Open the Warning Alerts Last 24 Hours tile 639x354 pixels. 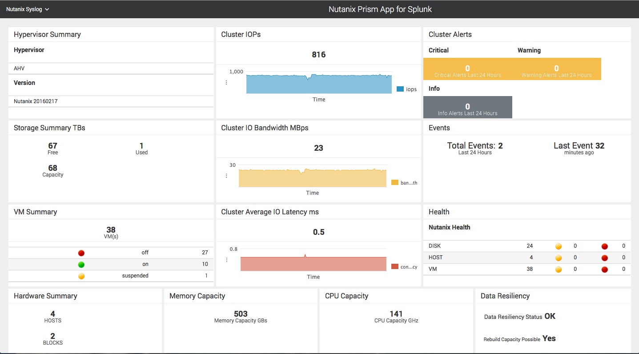pos(557,69)
